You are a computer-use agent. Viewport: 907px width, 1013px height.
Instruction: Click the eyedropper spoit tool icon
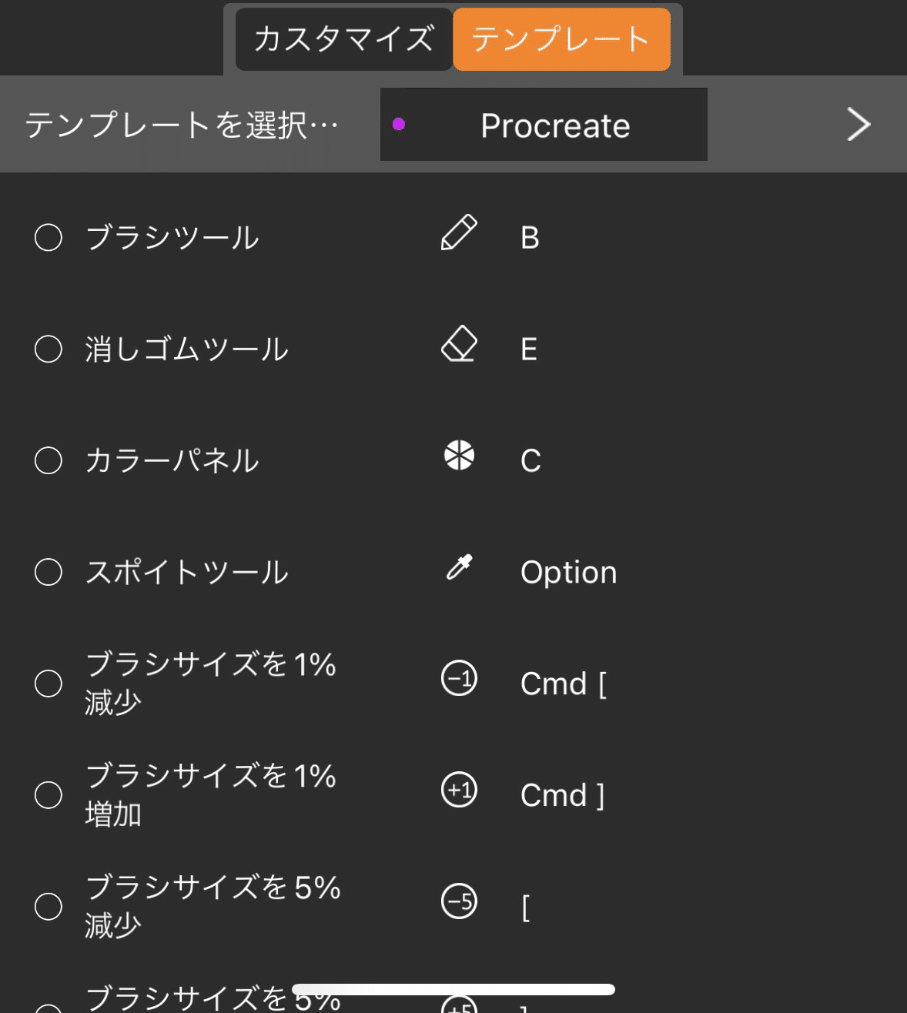459,567
